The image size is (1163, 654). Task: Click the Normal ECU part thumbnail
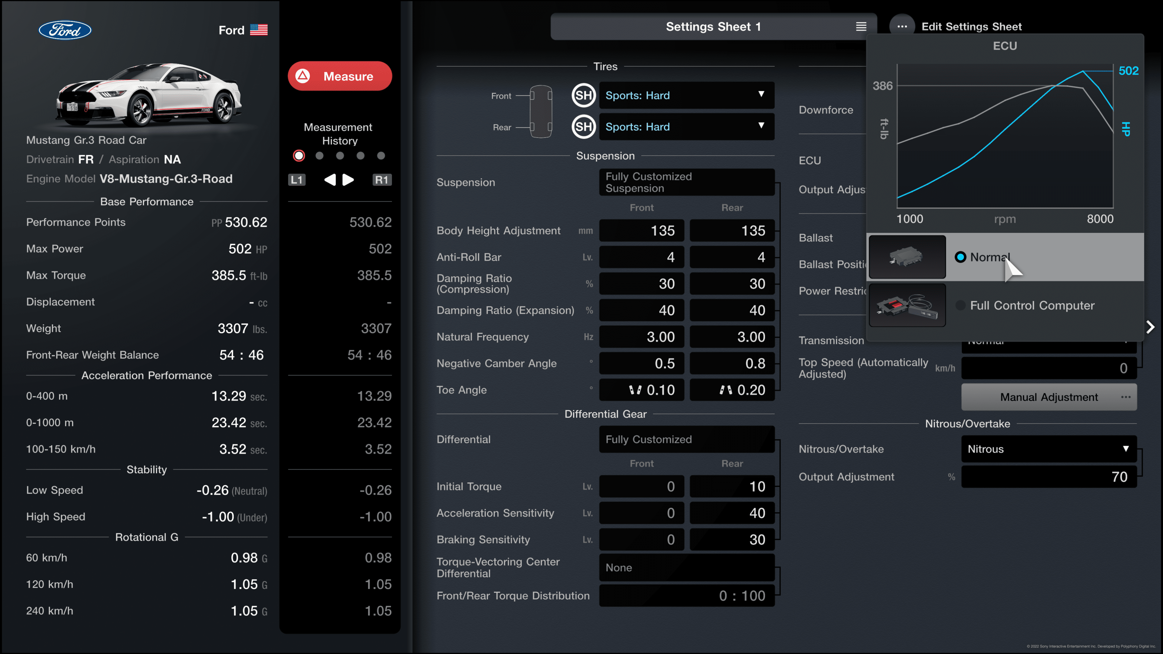click(907, 257)
